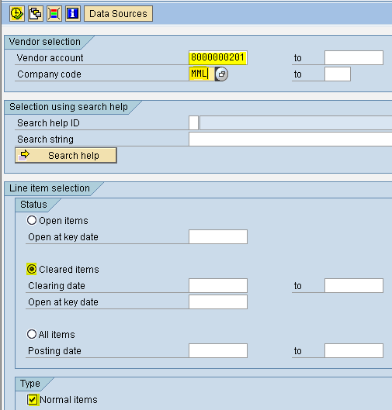Screen dimensions: 392x410
Task: Click the Selection using search help header
Action: [x=68, y=107]
